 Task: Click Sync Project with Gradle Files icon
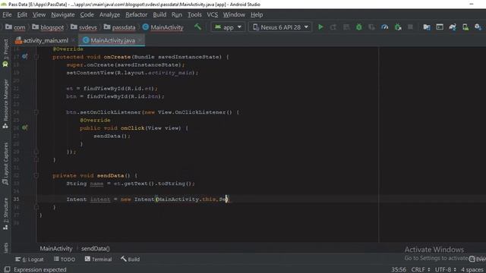453,27
